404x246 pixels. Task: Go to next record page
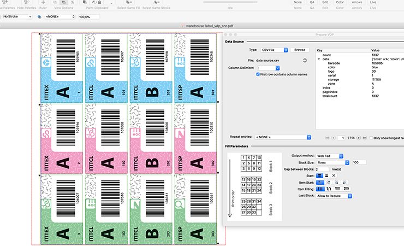point(358,138)
